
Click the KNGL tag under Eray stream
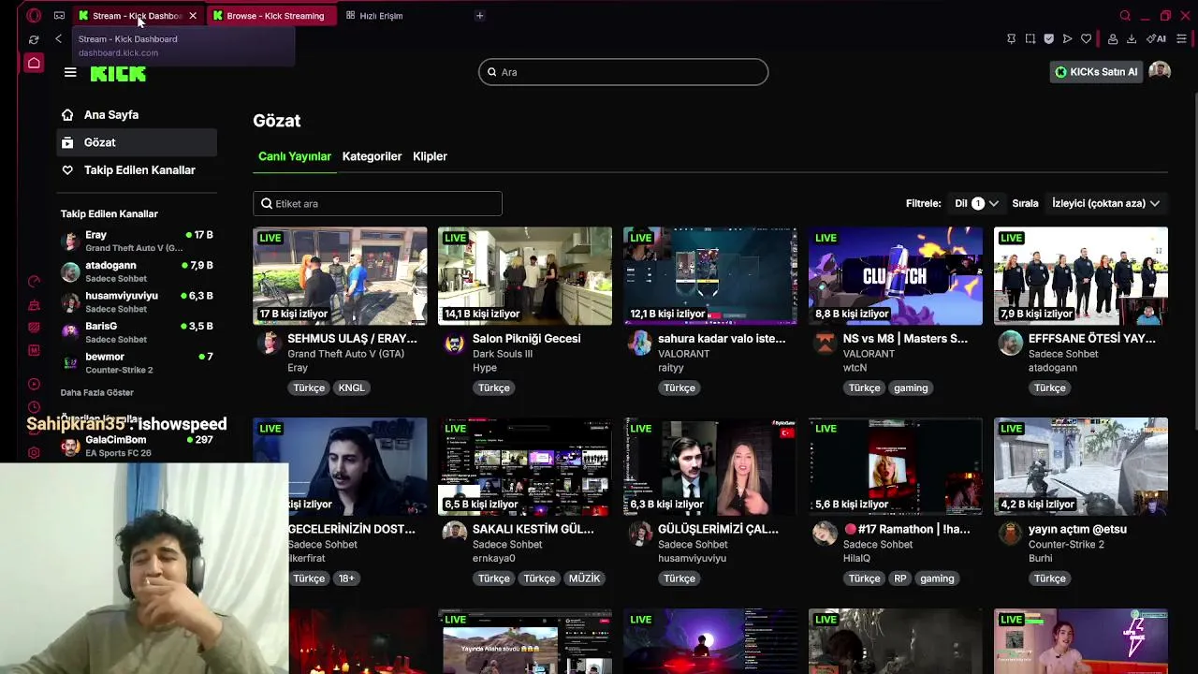pyautogui.click(x=352, y=388)
